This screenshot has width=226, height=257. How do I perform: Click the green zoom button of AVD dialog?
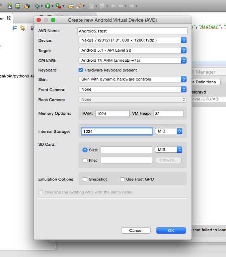click(x=53, y=20)
